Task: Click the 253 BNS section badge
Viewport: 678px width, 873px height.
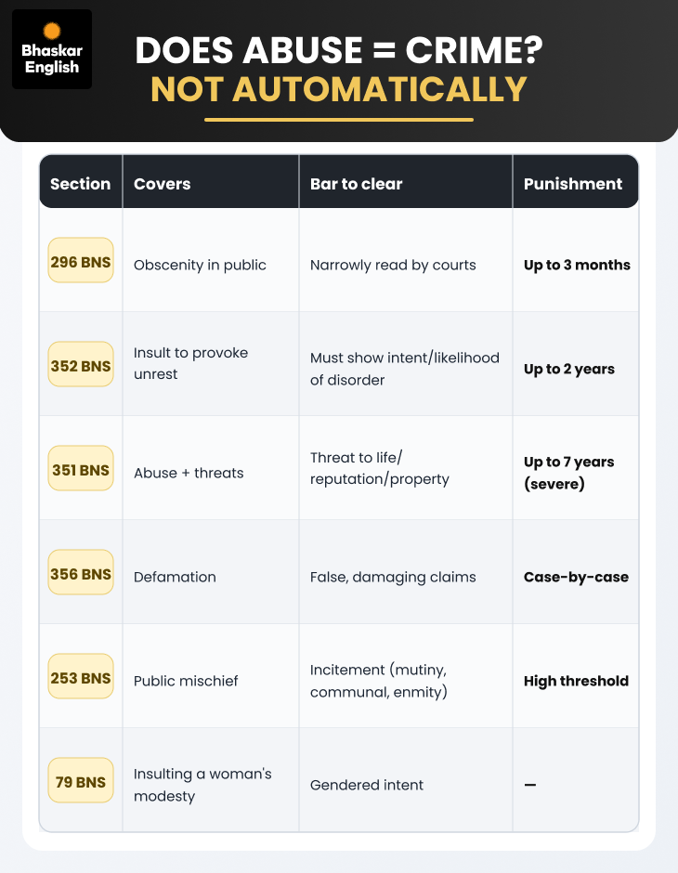Action: [81, 676]
